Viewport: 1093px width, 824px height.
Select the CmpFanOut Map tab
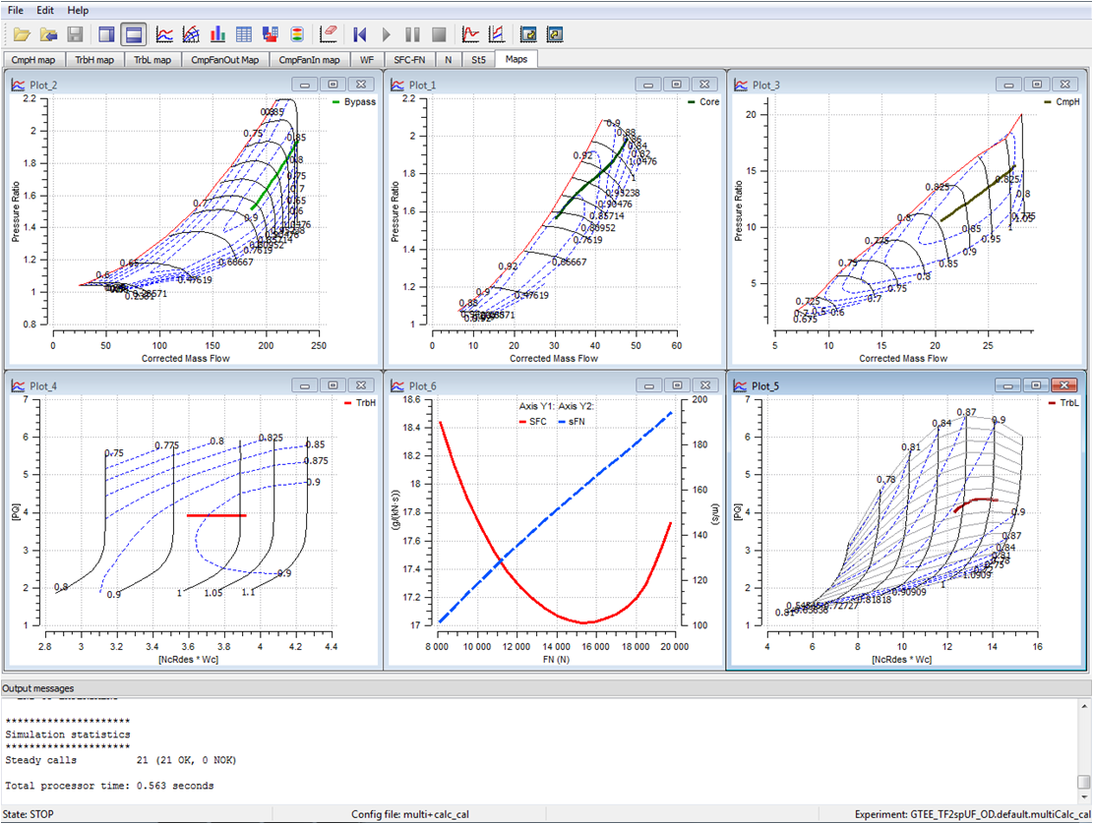(x=225, y=60)
